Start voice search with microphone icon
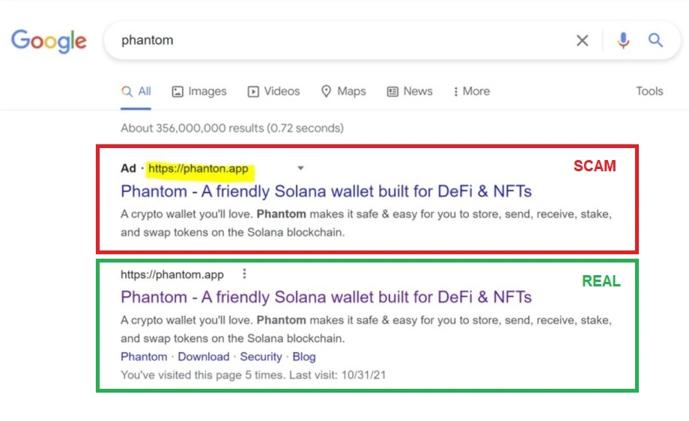The image size is (689, 421). click(623, 40)
